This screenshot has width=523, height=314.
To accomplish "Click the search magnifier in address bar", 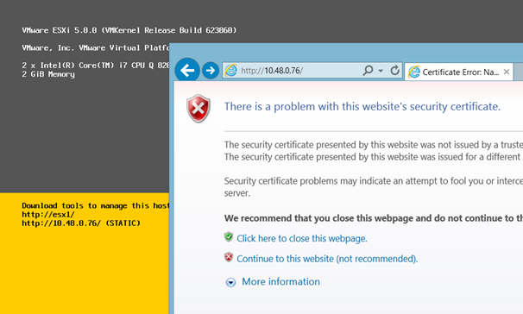I will pos(368,71).
